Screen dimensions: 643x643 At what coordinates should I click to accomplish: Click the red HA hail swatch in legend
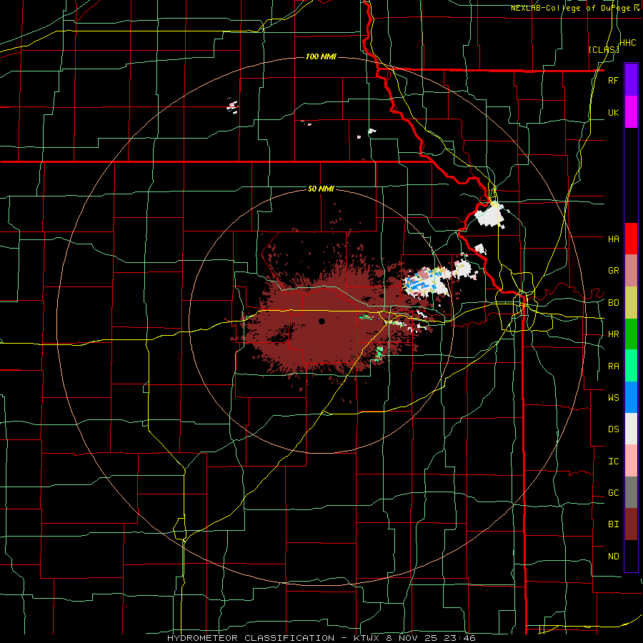point(631,239)
